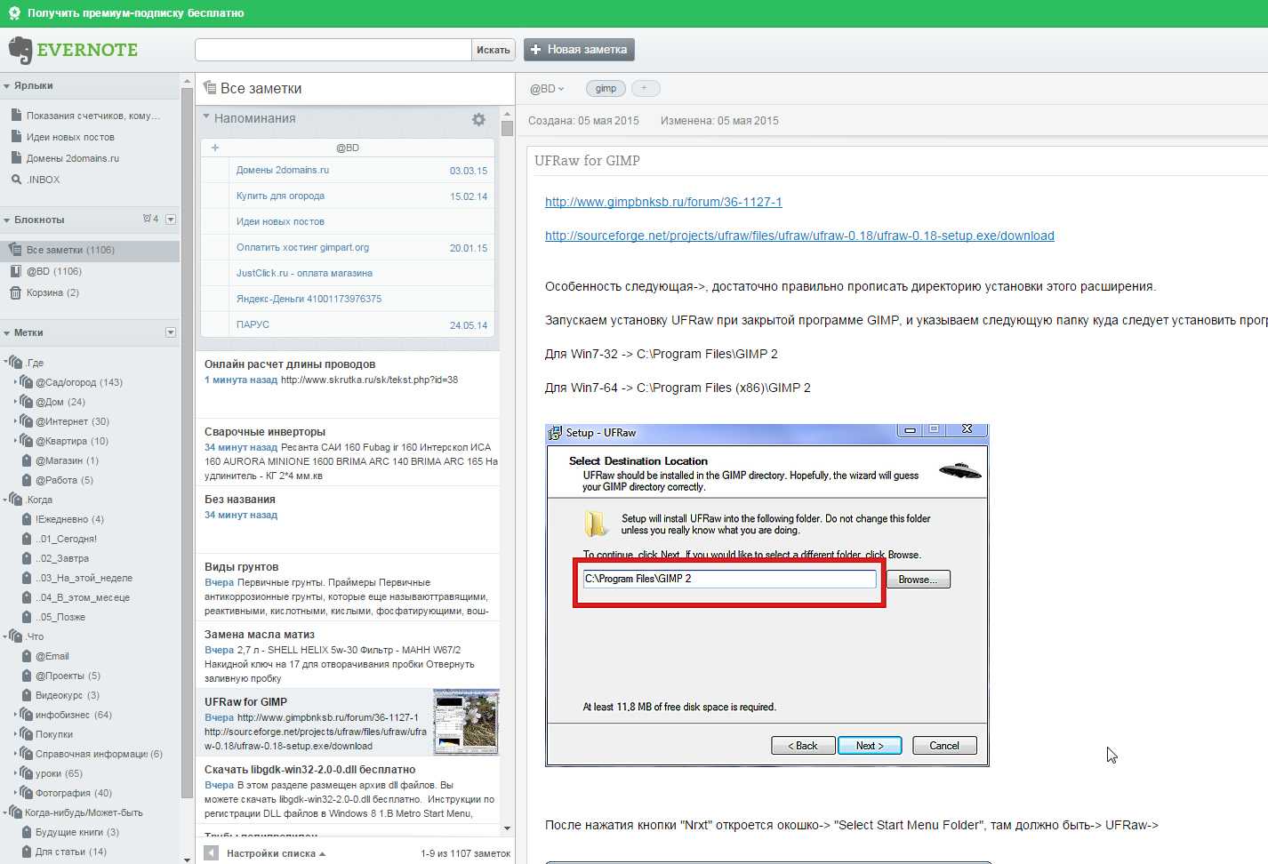1268x864 pixels.
Task: Click the Создана: 05 мая 2015 date
Action: (583, 121)
